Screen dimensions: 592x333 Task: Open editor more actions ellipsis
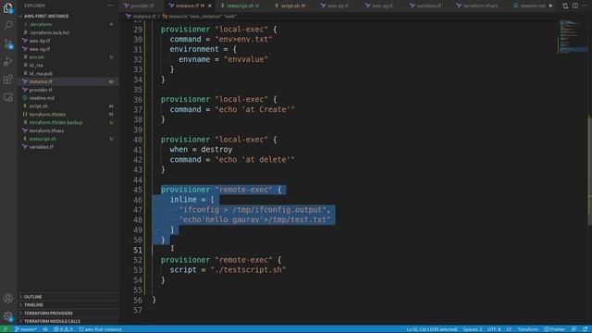(x=585, y=6)
